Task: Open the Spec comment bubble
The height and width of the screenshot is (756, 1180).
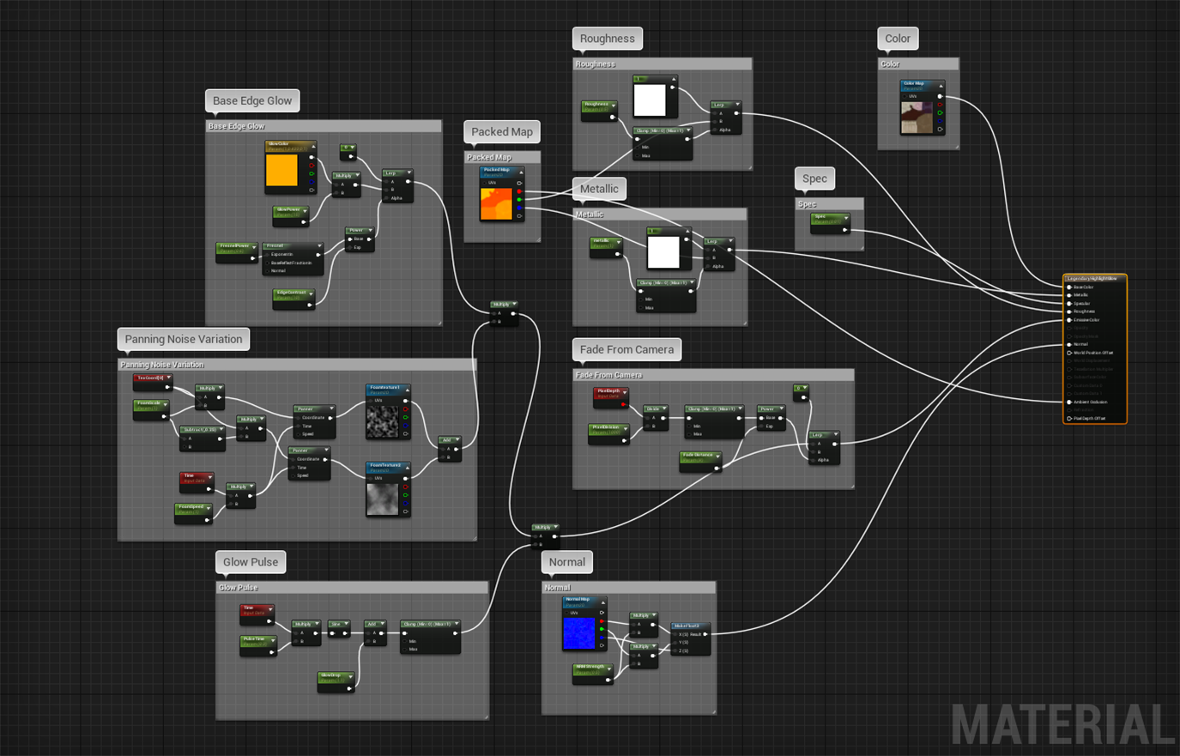Action: pyautogui.click(x=814, y=178)
